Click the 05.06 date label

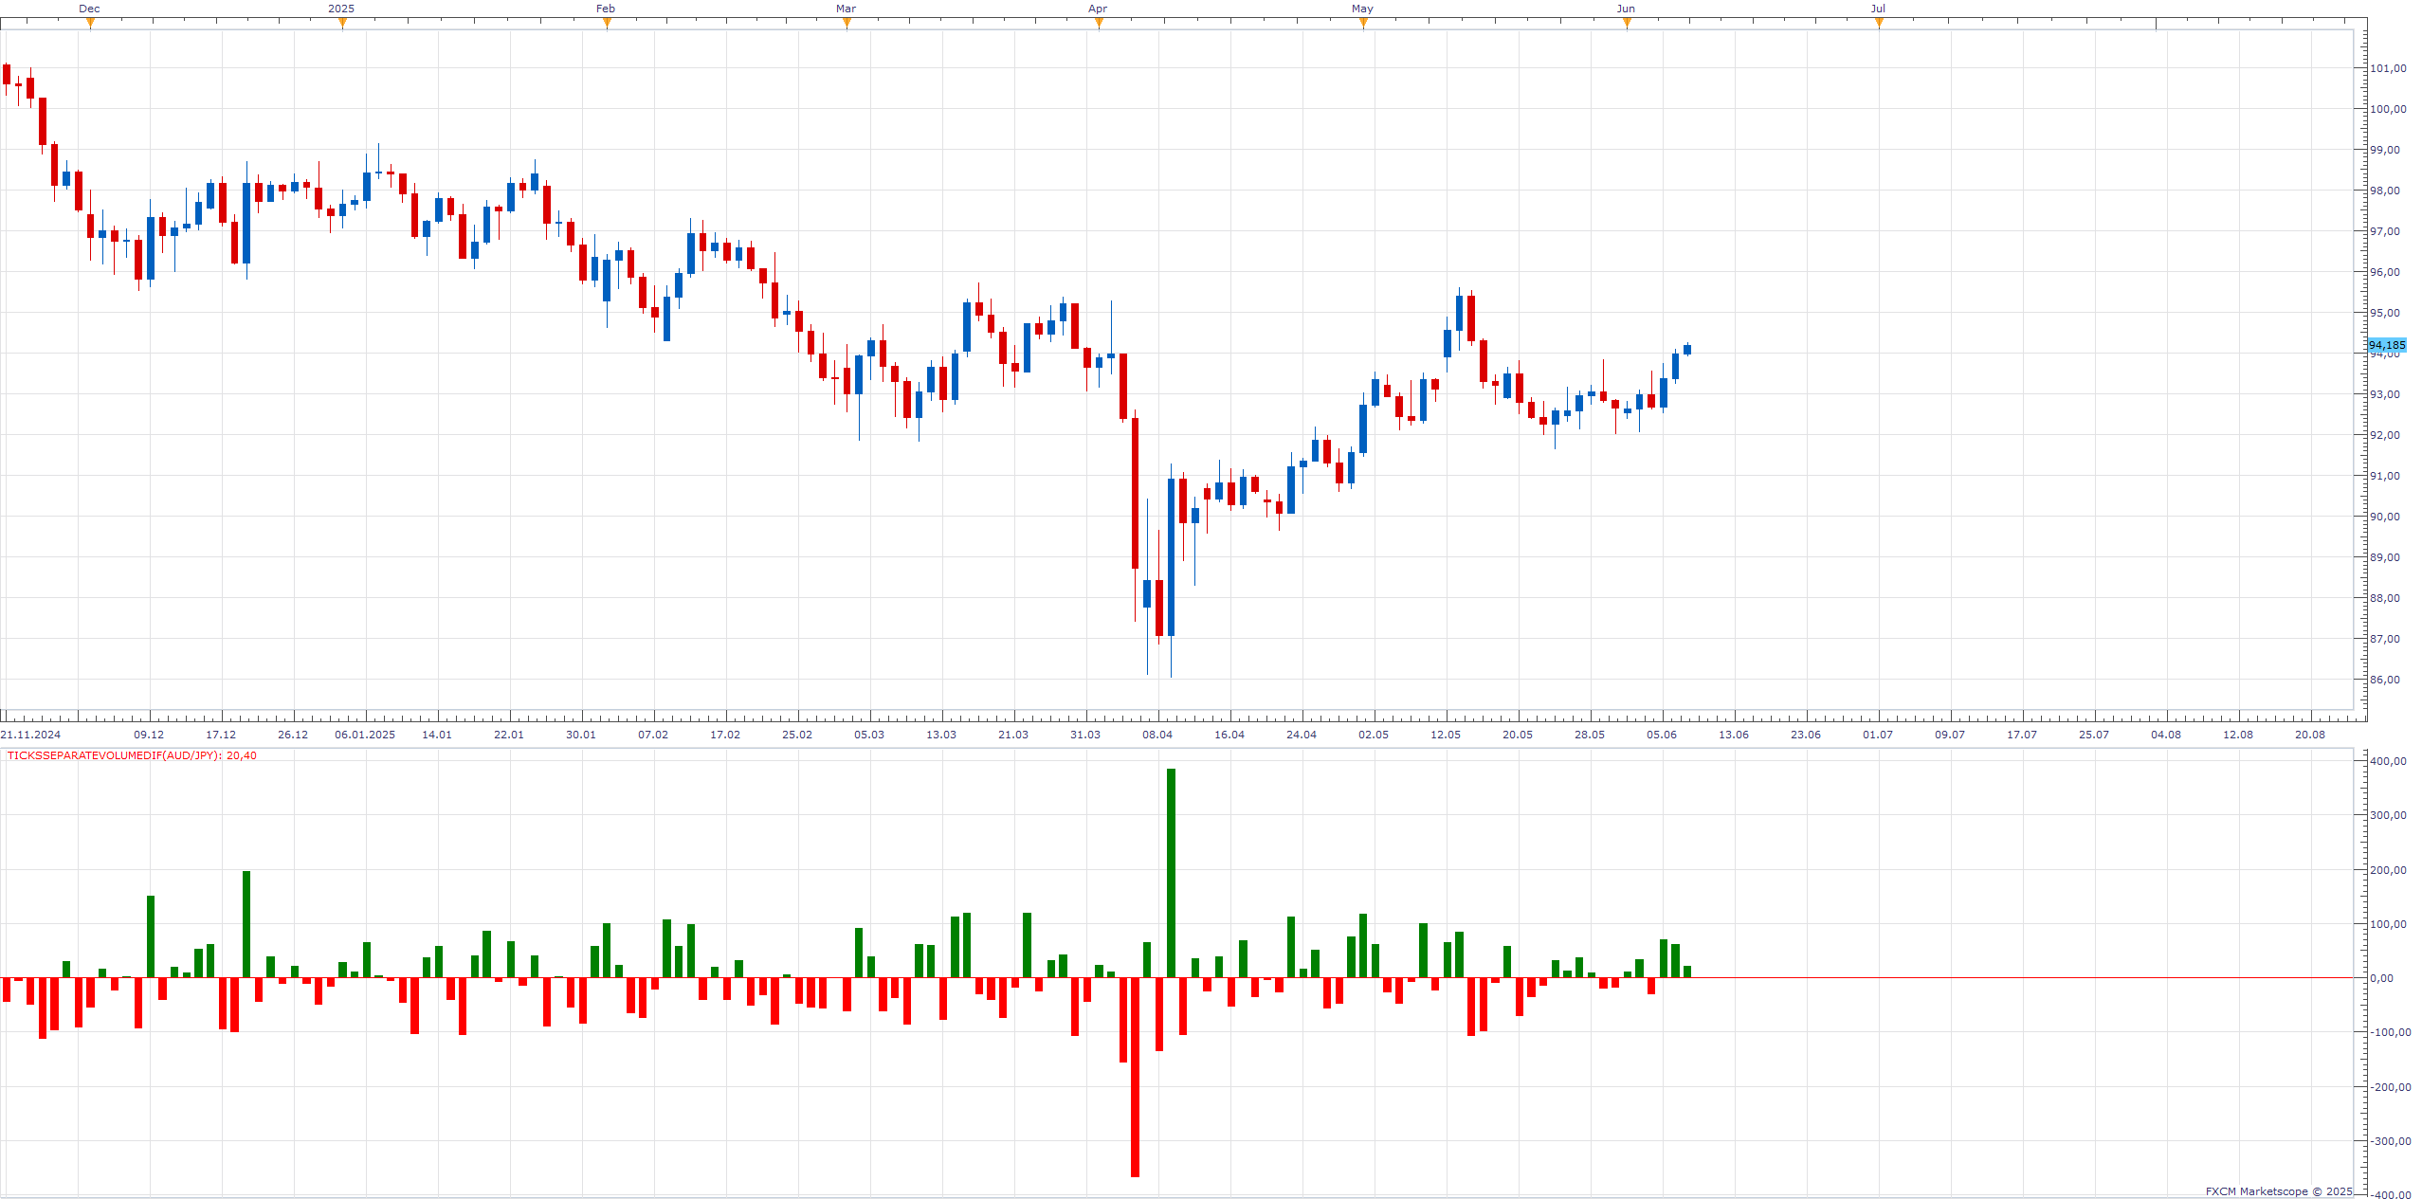(1662, 735)
